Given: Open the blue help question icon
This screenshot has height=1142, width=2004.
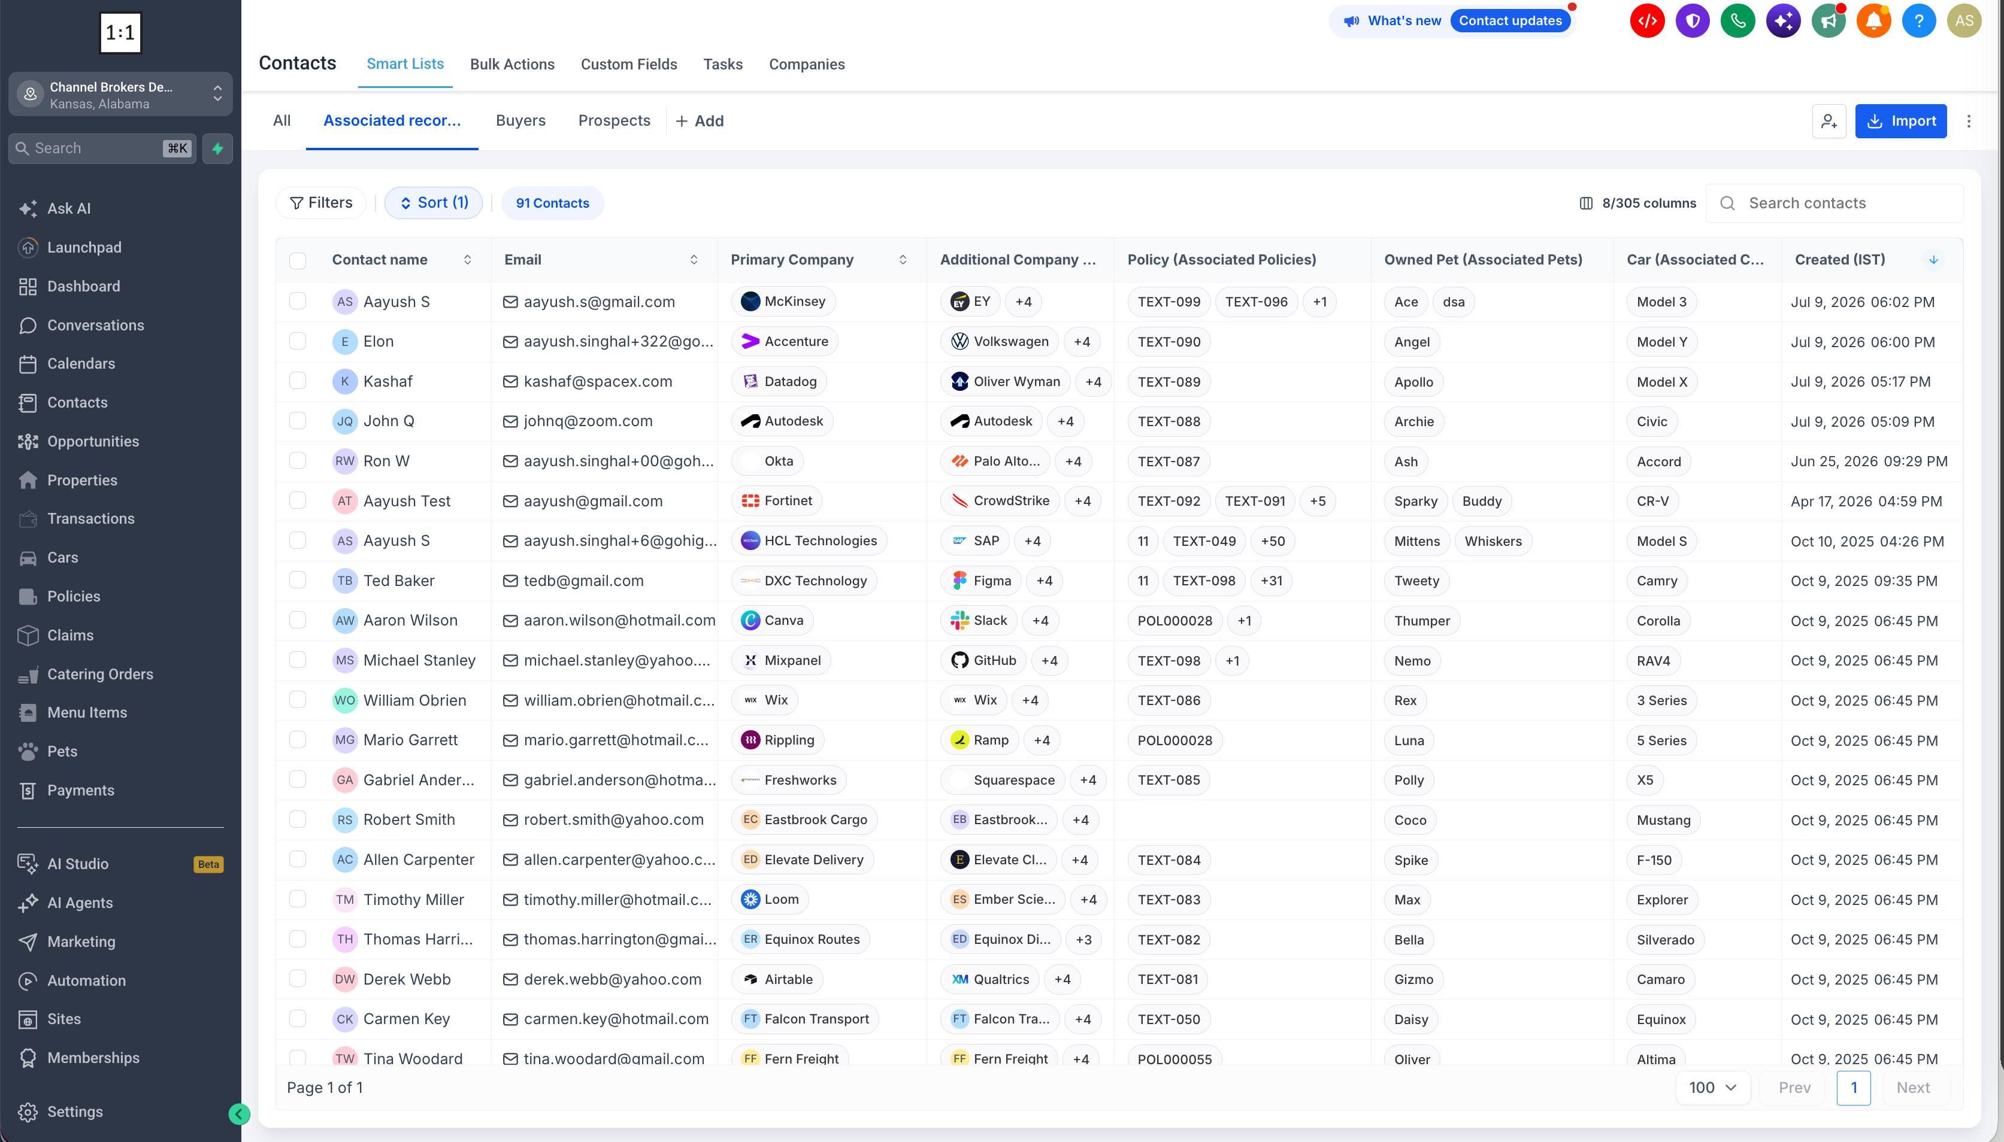Looking at the screenshot, I should (x=1920, y=21).
